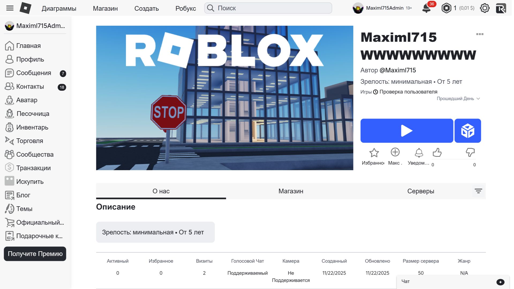Open the author @Maximl715 profile link

click(x=398, y=70)
